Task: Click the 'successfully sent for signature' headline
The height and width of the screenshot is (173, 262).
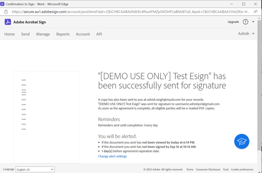Action: [162, 81]
